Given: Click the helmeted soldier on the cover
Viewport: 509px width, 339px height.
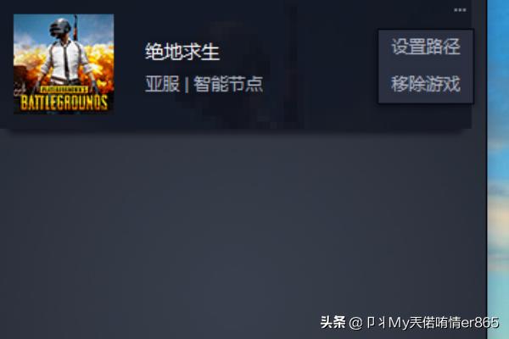Looking at the screenshot, I should tap(65, 55).
